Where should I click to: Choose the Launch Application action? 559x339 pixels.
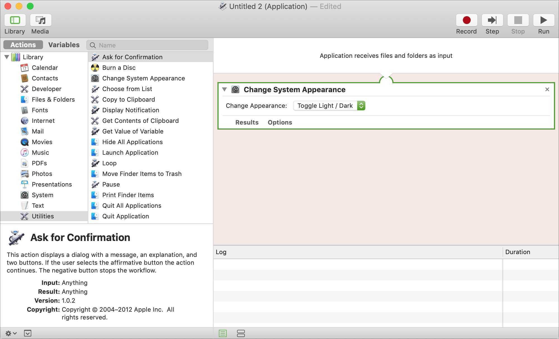[130, 152]
